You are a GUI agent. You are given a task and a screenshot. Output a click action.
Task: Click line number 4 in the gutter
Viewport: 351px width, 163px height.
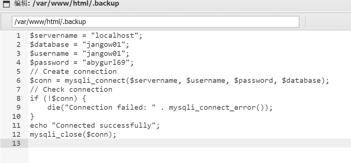(18, 63)
